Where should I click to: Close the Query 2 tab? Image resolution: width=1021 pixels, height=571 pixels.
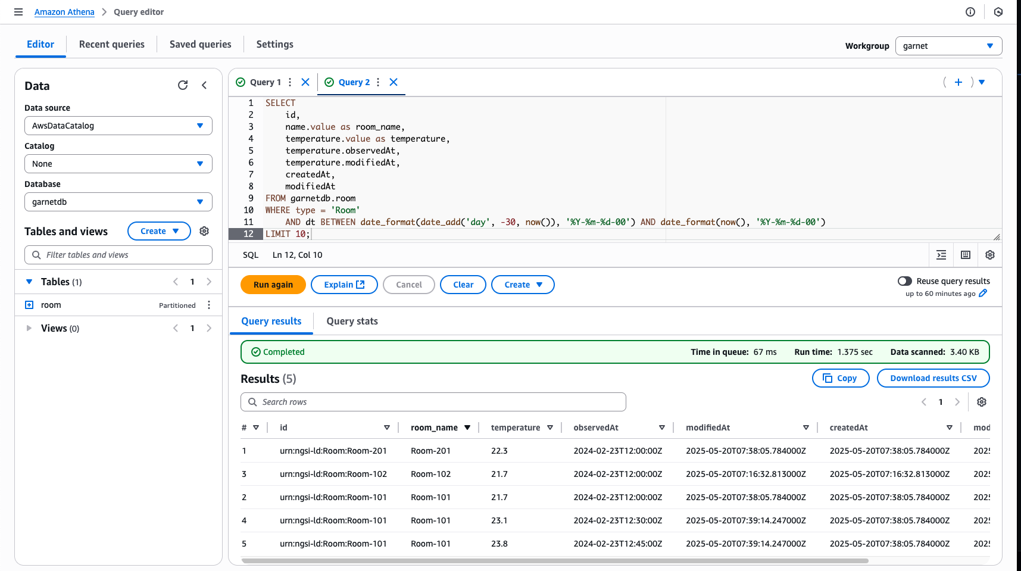point(394,82)
